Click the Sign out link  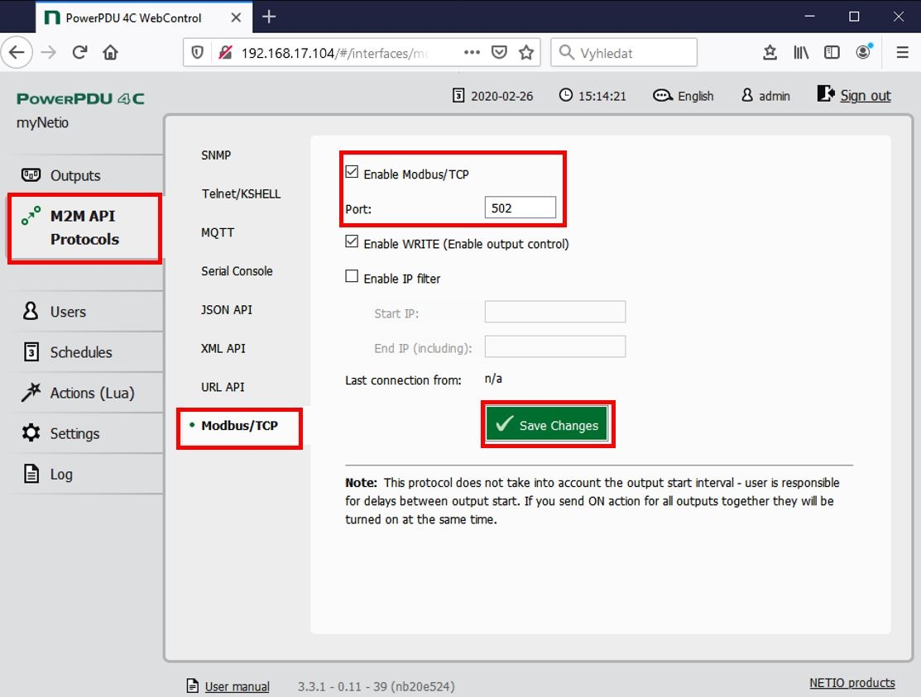pos(866,96)
